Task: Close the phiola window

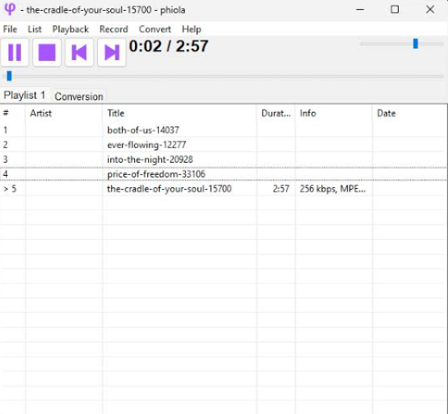Action: (430, 9)
